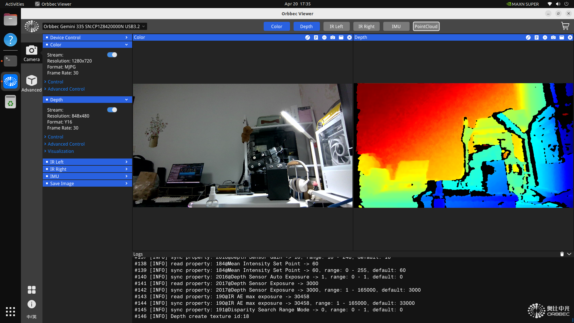Pause the Color stream view
Viewport: 574px width, 323px height.
pyautogui.click(x=324, y=37)
